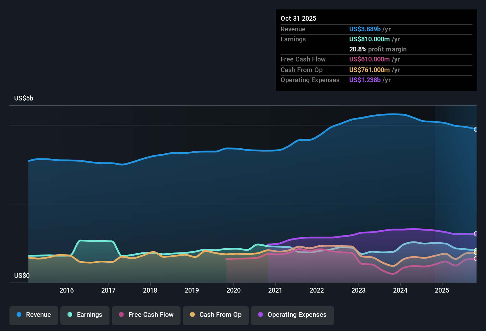The width and height of the screenshot is (486, 331).
Task: Toggle the Earnings series off
Action: tap(85, 315)
